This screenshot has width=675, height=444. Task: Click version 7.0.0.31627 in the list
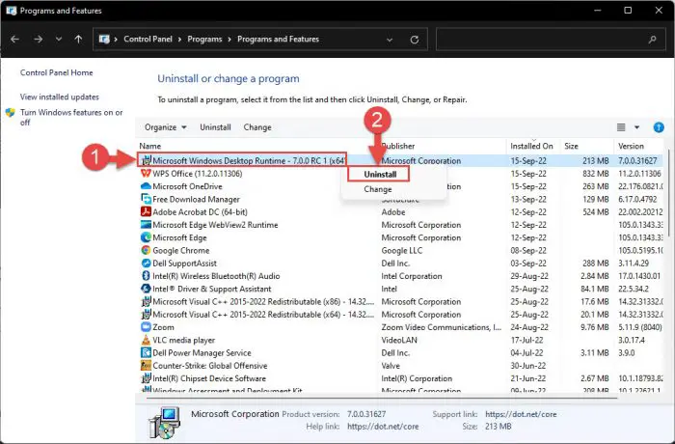(637, 161)
